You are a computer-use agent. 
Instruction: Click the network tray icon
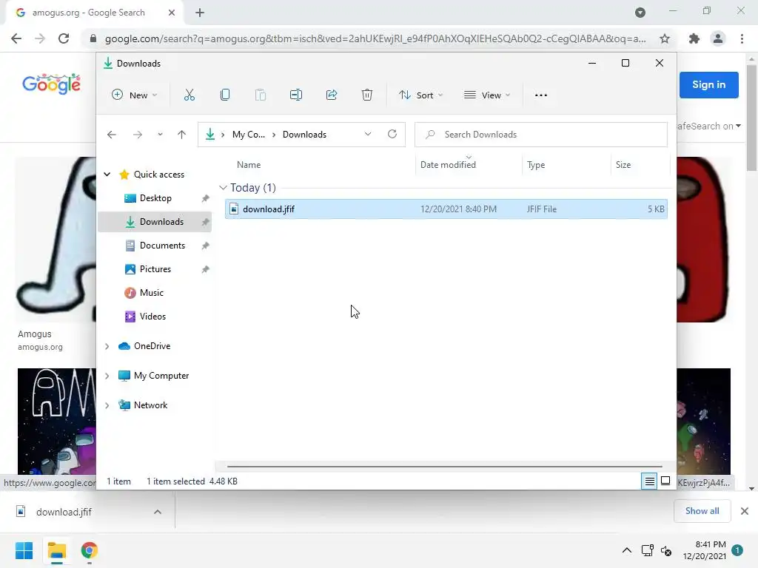click(x=647, y=550)
